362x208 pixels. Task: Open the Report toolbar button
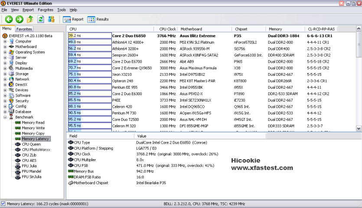[73, 19]
